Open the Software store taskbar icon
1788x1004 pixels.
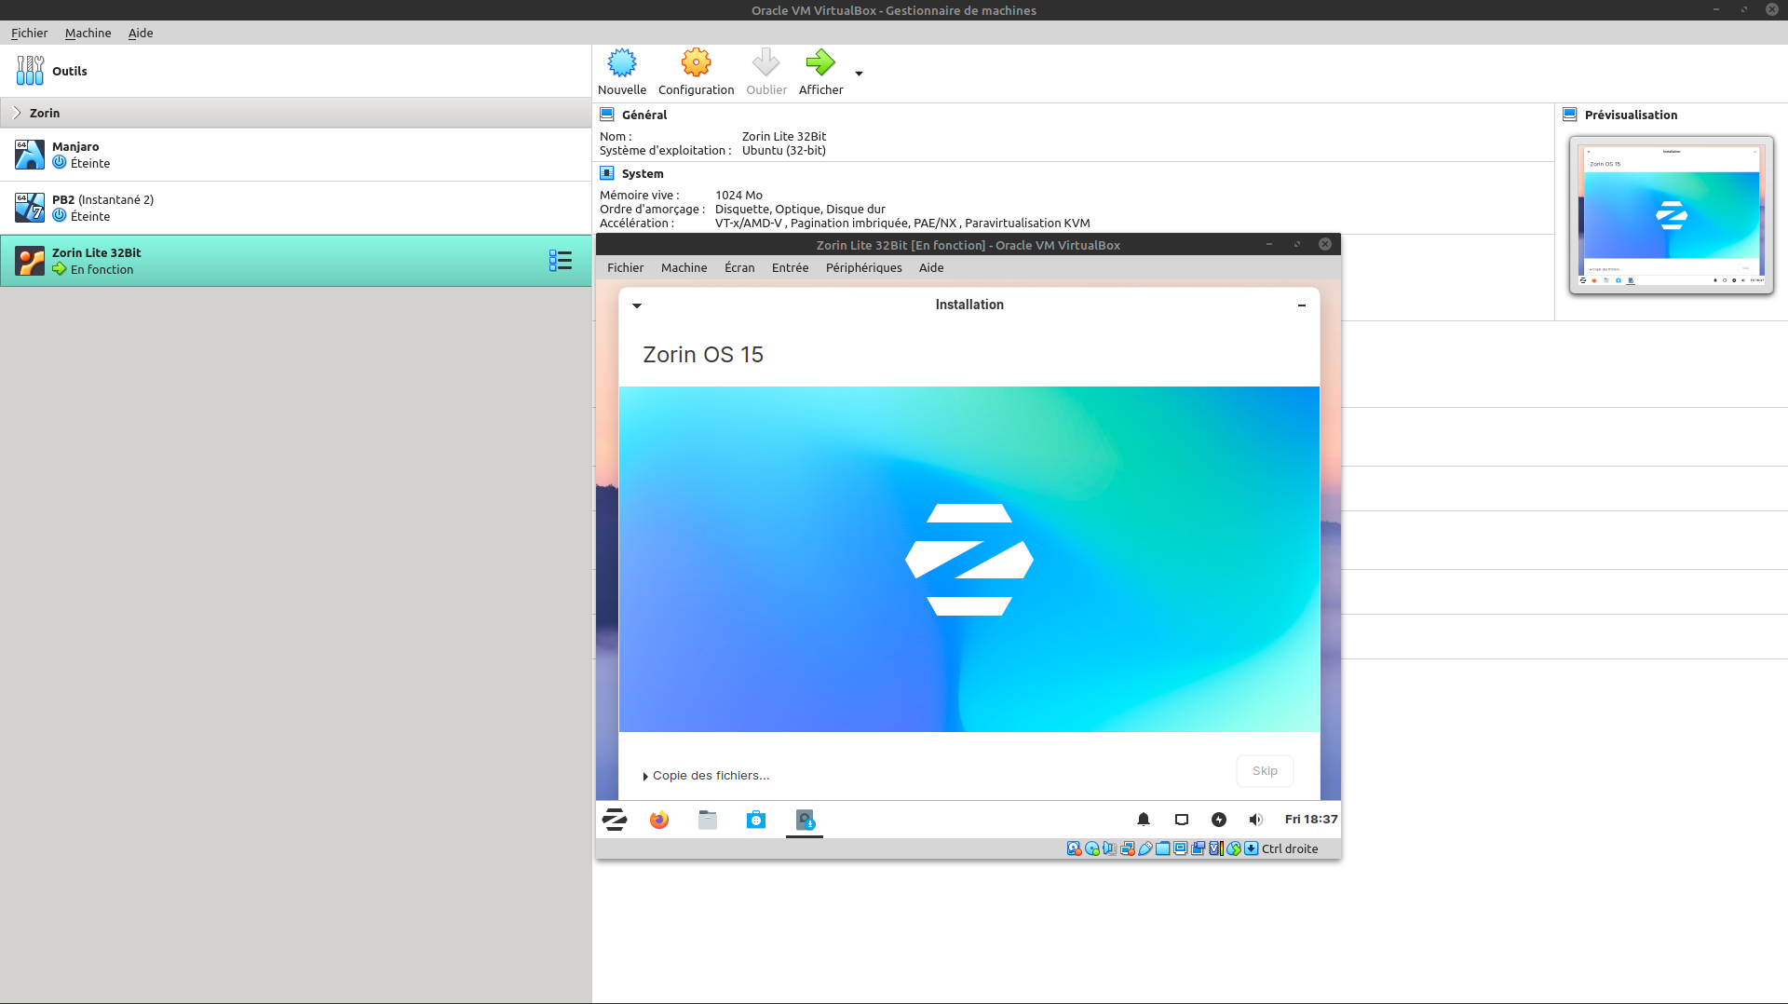(756, 820)
